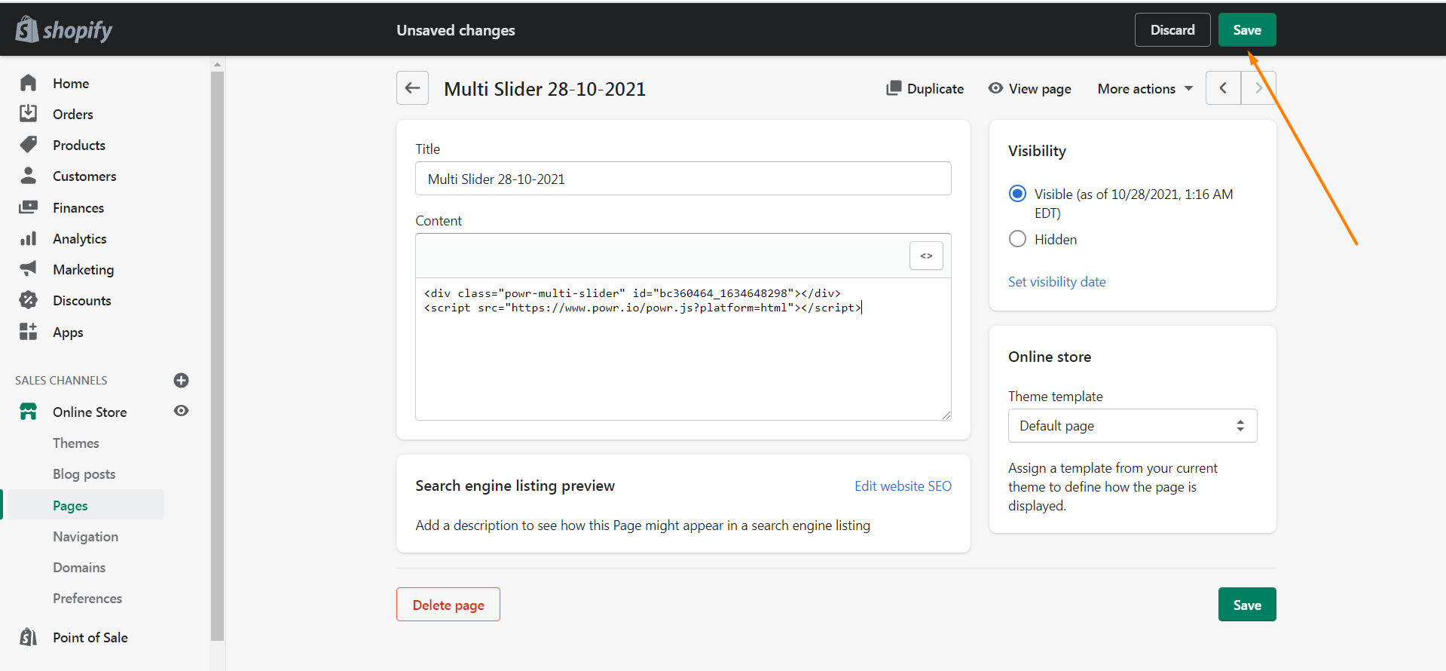The image size is (1446, 671).
Task: Click the Products tag icon
Action: 29,145
